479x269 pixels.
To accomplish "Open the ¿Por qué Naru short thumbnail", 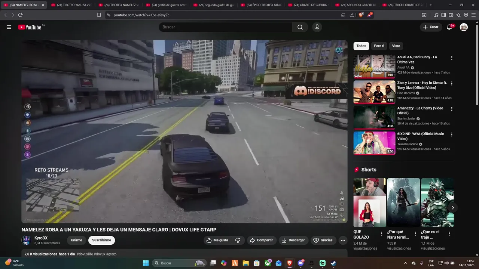I will [x=403, y=202].
